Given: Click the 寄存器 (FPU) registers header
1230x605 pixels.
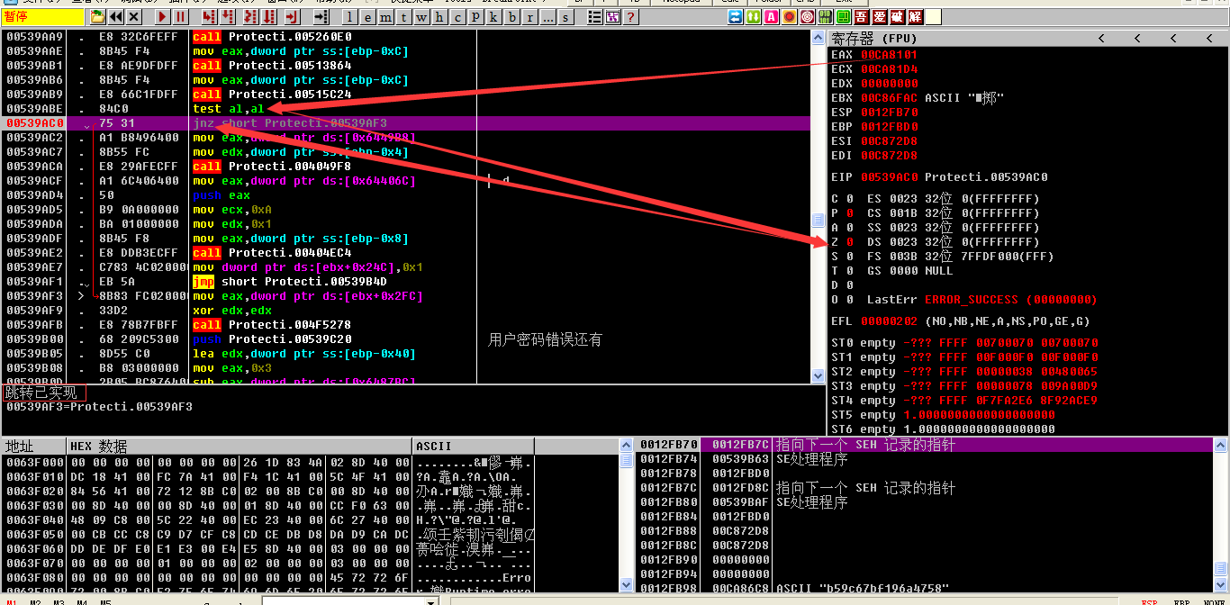Looking at the screenshot, I should 872,38.
